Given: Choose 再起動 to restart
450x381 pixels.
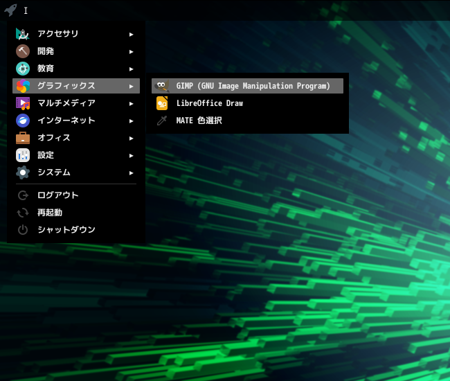Looking at the screenshot, I should [x=76, y=213].
